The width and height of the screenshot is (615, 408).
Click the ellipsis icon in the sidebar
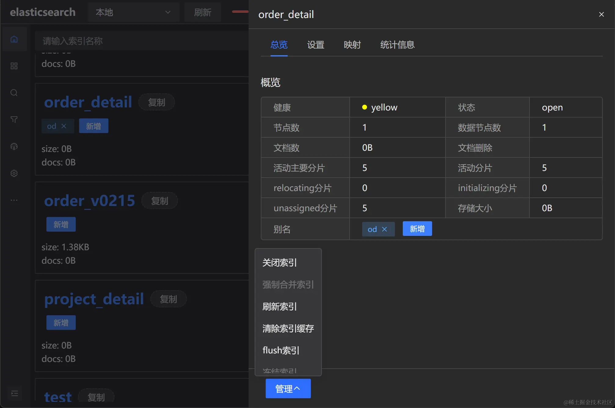[x=14, y=200]
